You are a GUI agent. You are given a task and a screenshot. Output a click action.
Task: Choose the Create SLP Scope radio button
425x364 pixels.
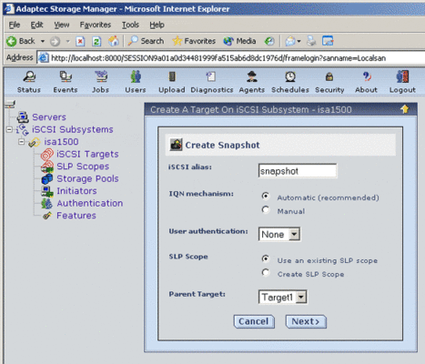click(x=266, y=272)
